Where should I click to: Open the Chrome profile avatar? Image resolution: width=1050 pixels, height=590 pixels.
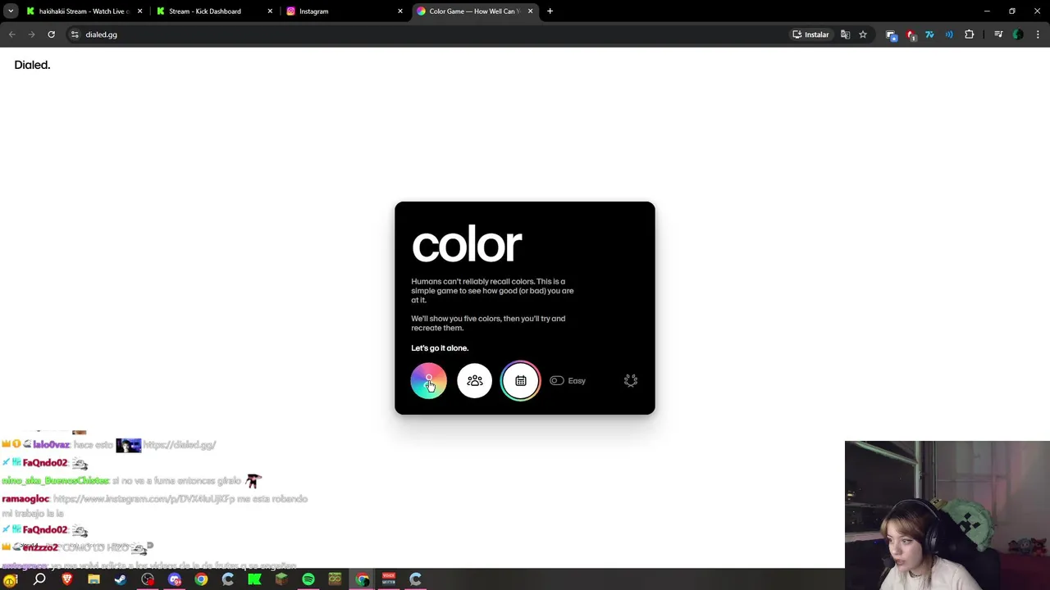[x=1018, y=34]
